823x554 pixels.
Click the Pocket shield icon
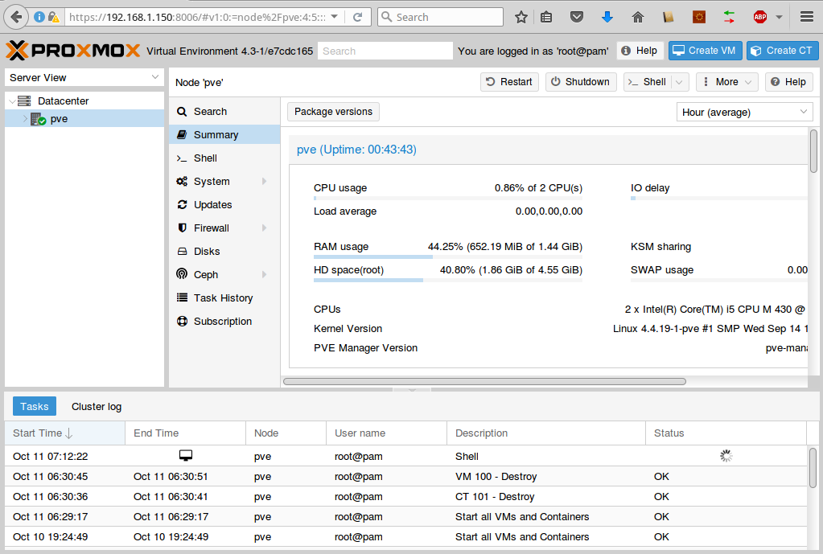pos(577,18)
